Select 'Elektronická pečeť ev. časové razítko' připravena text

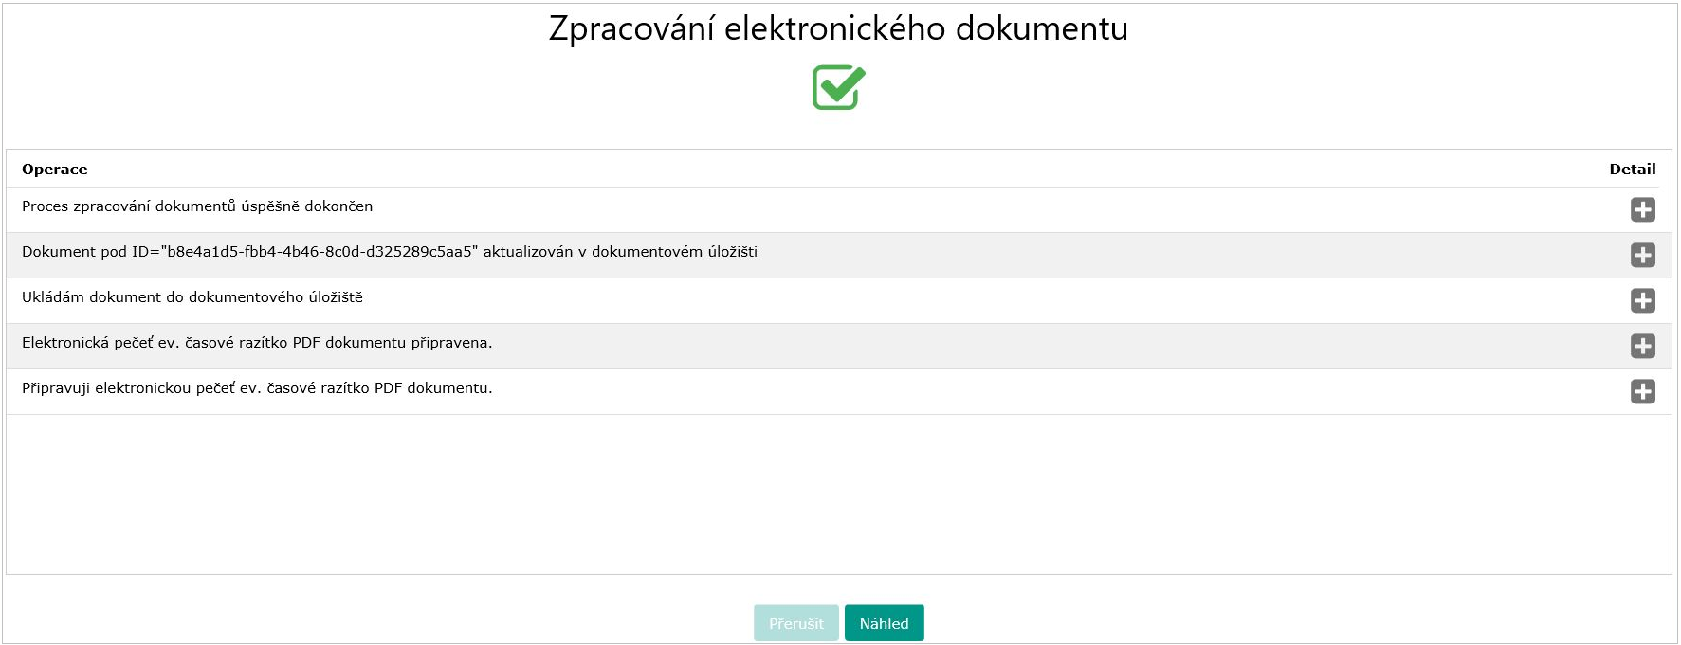click(257, 343)
